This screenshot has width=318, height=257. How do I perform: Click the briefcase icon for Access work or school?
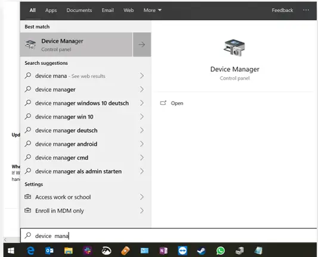pyautogui.click(x=28, y=196)
